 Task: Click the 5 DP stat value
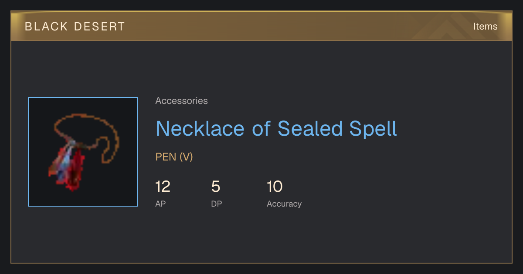pos(216,187)
